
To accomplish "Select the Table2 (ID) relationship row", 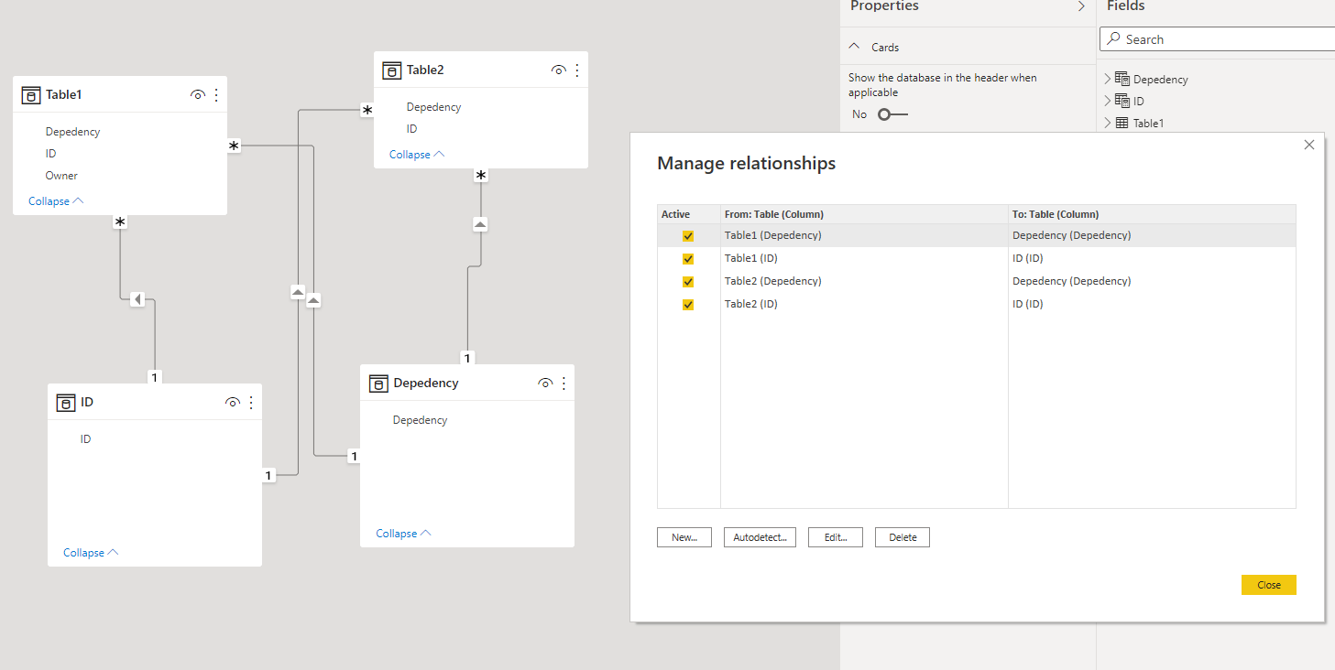I will [977, 304].
